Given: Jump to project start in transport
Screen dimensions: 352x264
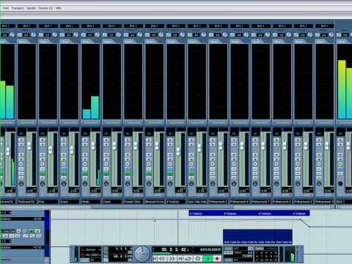Looking at the screenshot, I should pyautogui.click(x=155, y=258).
